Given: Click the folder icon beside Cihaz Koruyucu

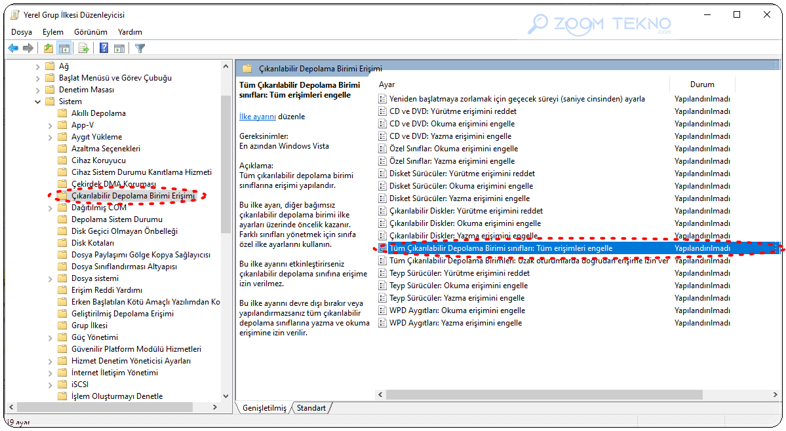Looking at the screenshot, I should point(62,160).
